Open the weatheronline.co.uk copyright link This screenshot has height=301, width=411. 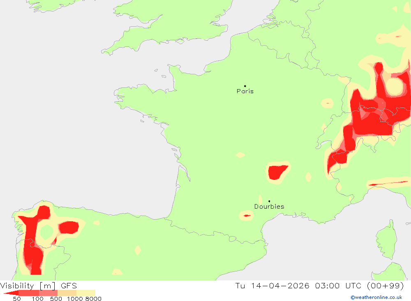click(x=376, y=297)
